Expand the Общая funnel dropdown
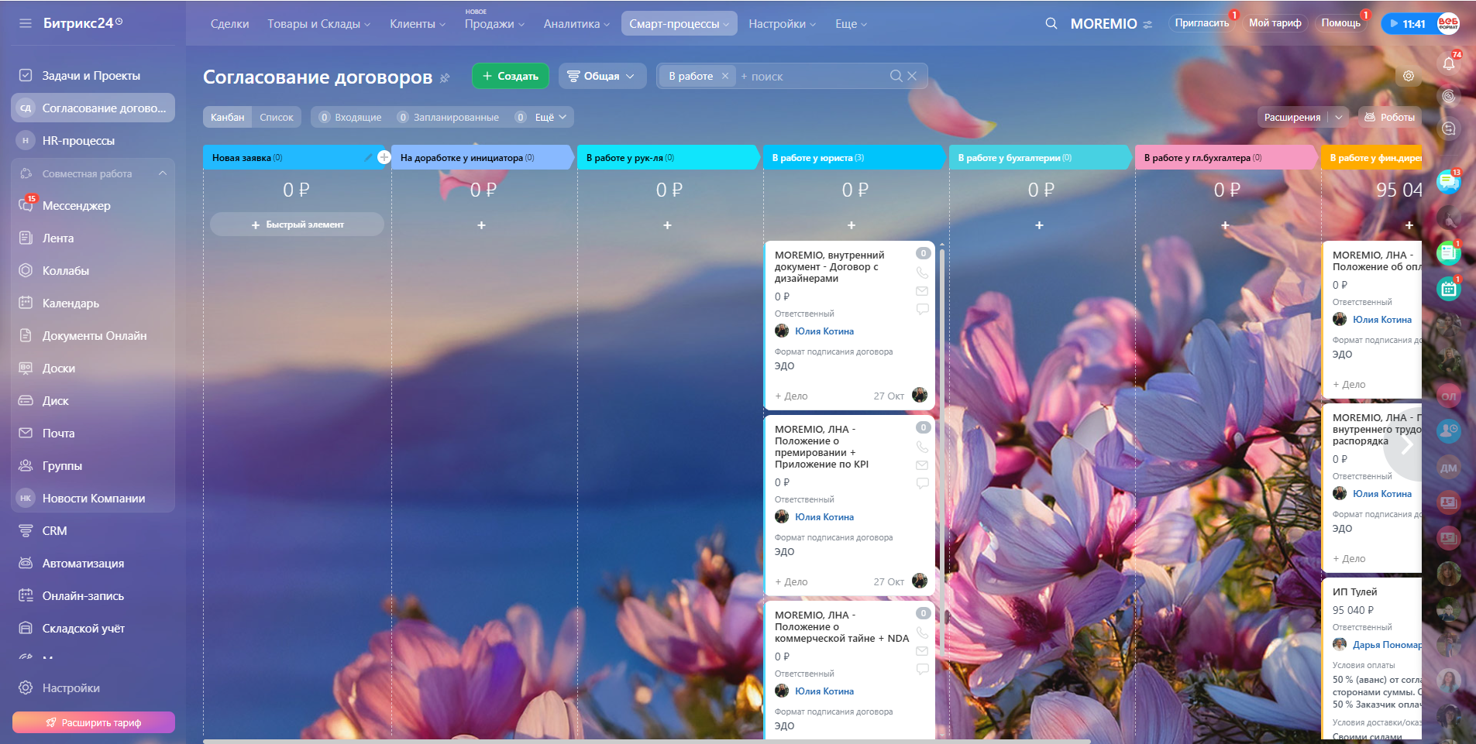This screenshot has width=1476, height=744. (x=602, y=76)
